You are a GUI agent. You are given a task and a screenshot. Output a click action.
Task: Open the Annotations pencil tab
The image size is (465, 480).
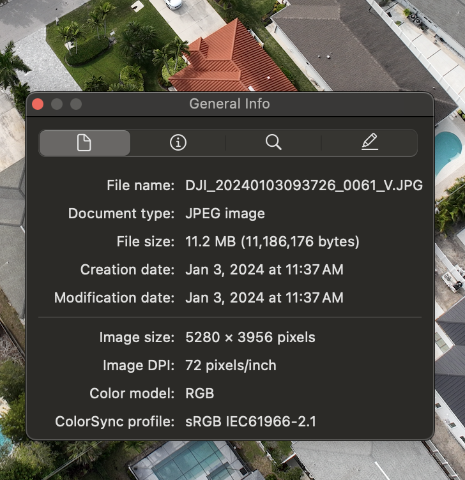(x=369, y=142)
